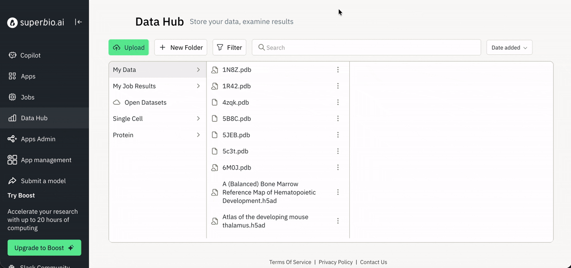Click the New Folder button
The width and height of the screenshot is (571, 268).
tap(181, 48)
